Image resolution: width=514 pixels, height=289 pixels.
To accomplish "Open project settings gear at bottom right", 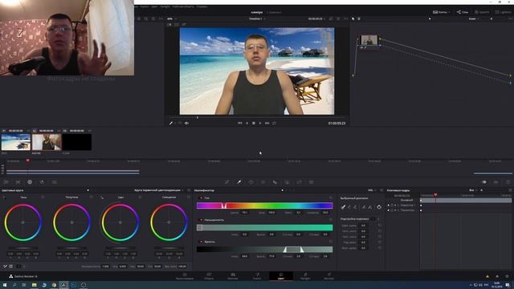I will click(507, 276).
